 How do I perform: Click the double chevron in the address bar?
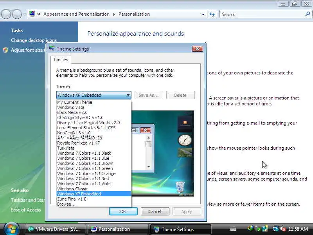click(39, 14)
